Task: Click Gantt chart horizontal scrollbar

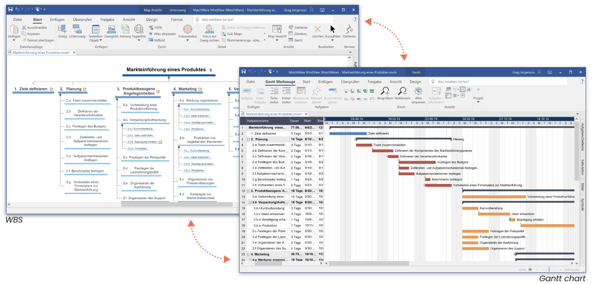Action: pos(369,264)
